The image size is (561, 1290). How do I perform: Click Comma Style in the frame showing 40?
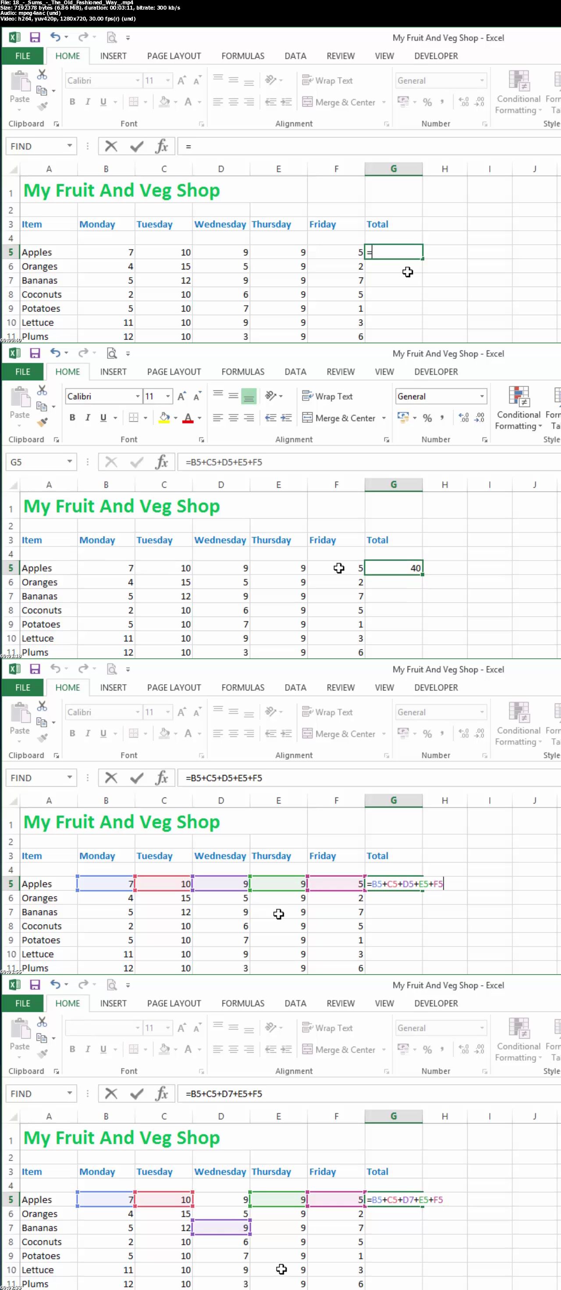coord(442,417)
